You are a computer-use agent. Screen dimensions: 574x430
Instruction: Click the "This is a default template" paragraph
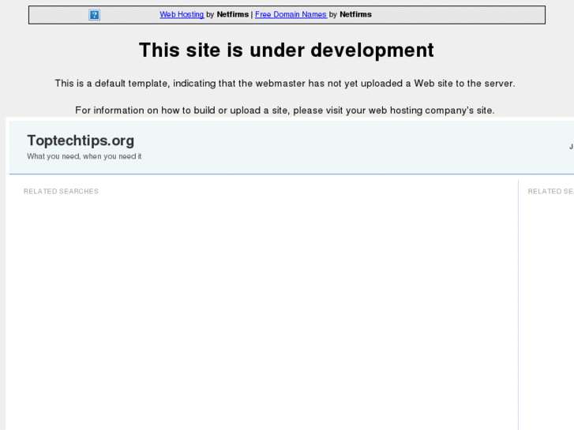point(285,84)
